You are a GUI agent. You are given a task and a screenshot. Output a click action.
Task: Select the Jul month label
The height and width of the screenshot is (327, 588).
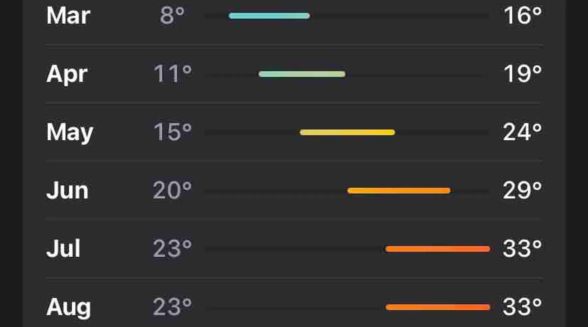tap(63, 249)
